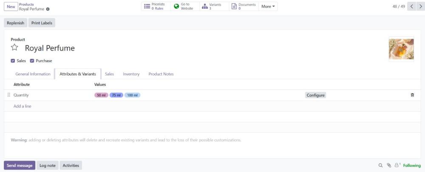Mark Royal Perfume as favorite with the star
This screenshot has height=172, width=425.
pos(14,48)
